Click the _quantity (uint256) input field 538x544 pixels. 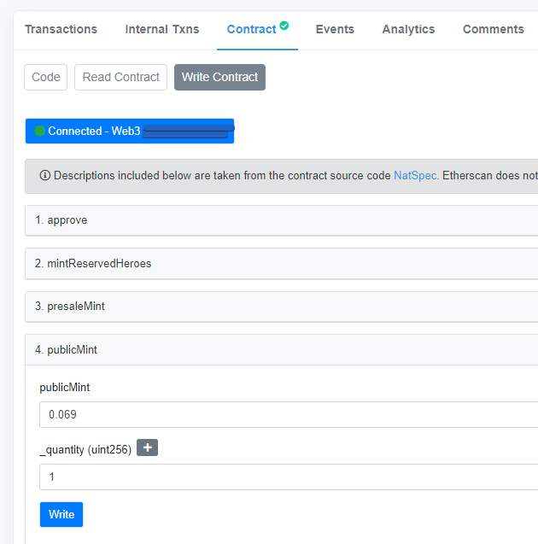(x=289, y=477)
